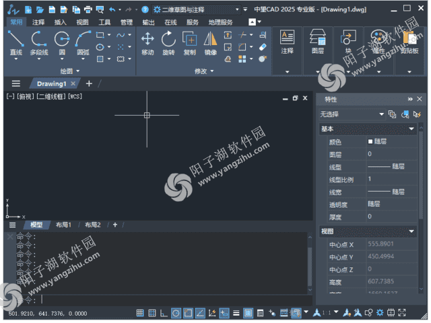Click the Print icon in the quick access toolbar
Screen dimensions: 431x323
[88, 10]
